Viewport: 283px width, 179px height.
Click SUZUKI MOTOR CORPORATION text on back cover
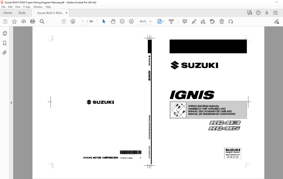(x=101, y=158)
